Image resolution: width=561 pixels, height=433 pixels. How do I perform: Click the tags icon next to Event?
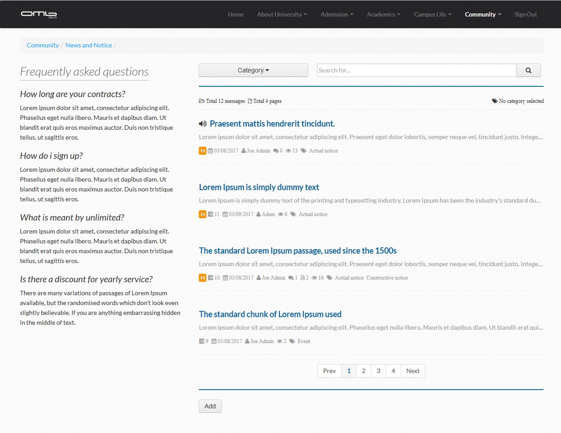(292, 341)
